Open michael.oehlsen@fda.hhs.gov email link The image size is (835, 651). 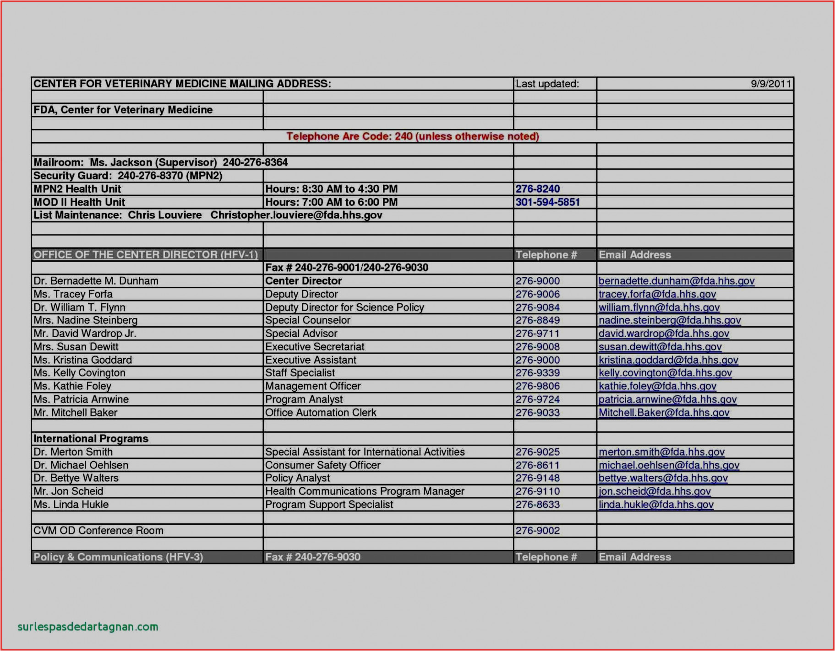(x=668, y=465)
